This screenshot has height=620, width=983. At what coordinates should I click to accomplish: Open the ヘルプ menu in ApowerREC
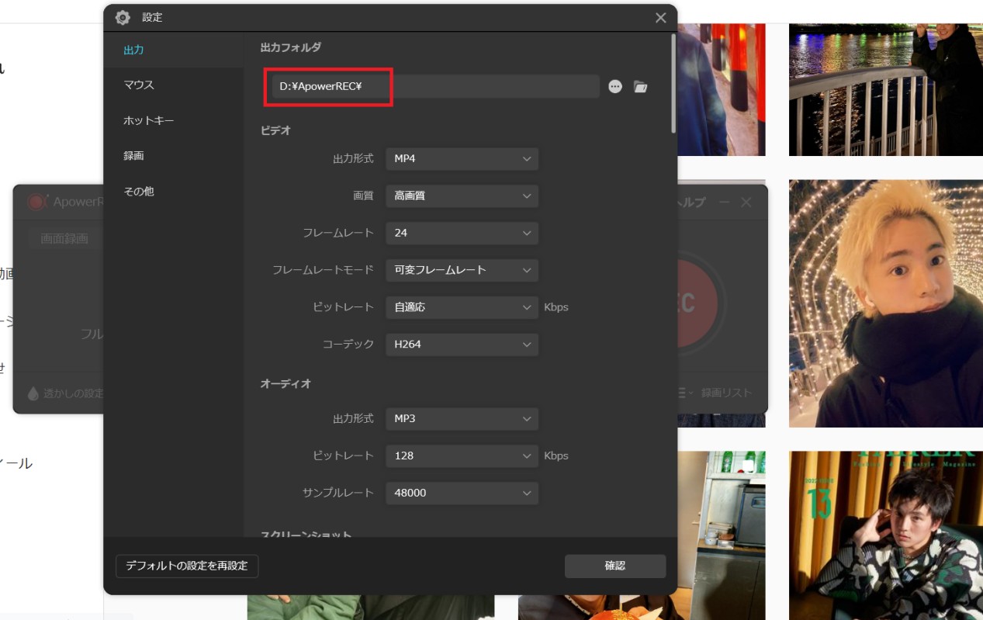tap(691, 202)
